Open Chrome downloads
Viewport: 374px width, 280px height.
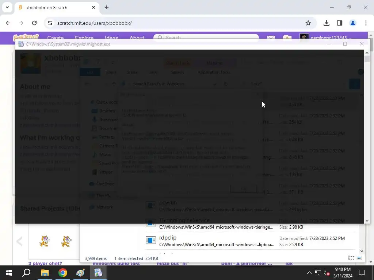[327, 23]
